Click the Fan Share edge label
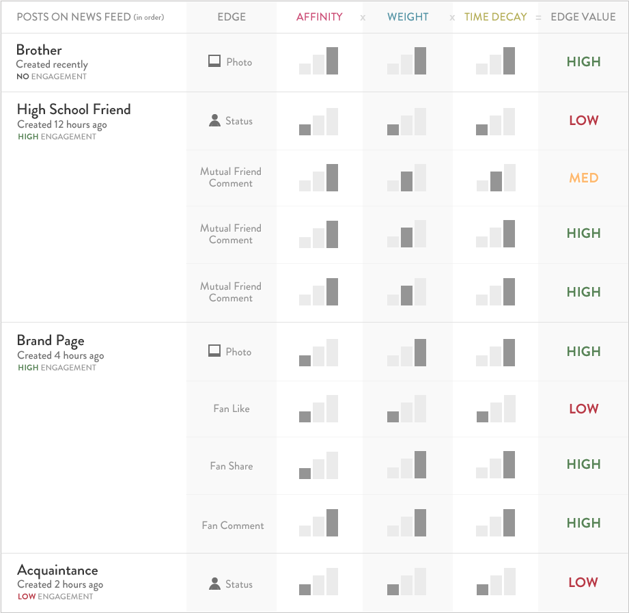This screenshot has height=613, width=629. click(x=232, y=466)
